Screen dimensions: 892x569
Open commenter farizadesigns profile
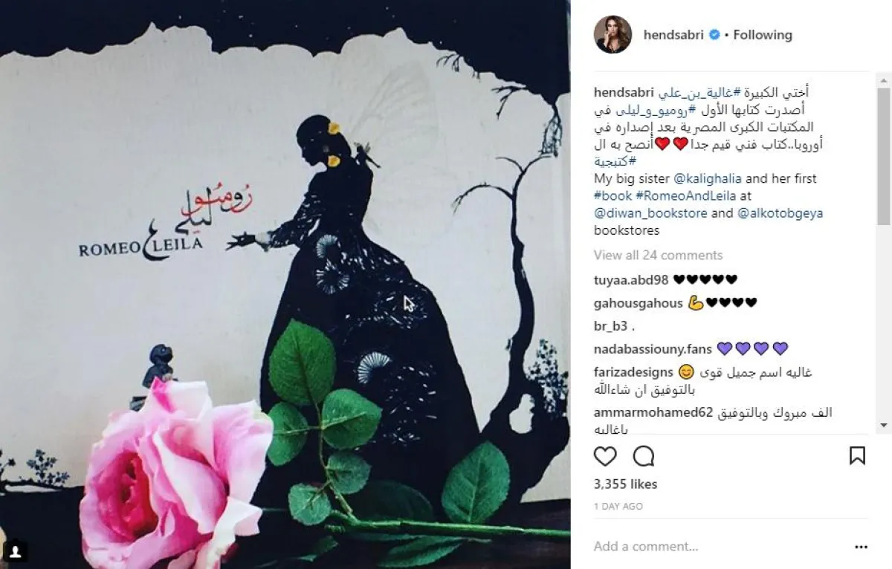pyautogui.click(x=633, y=371)
